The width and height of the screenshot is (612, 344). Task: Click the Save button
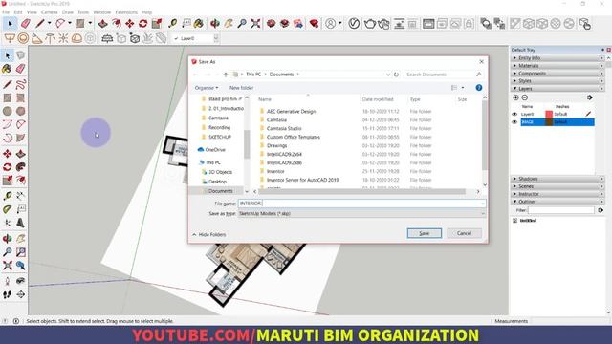[x=425, y=233]
